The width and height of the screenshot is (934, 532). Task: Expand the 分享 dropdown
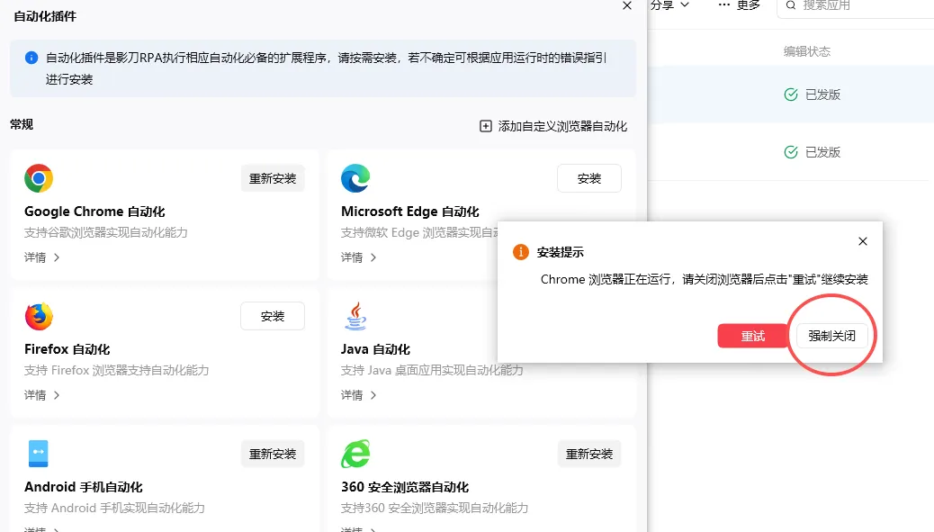(x=670, y=5)
